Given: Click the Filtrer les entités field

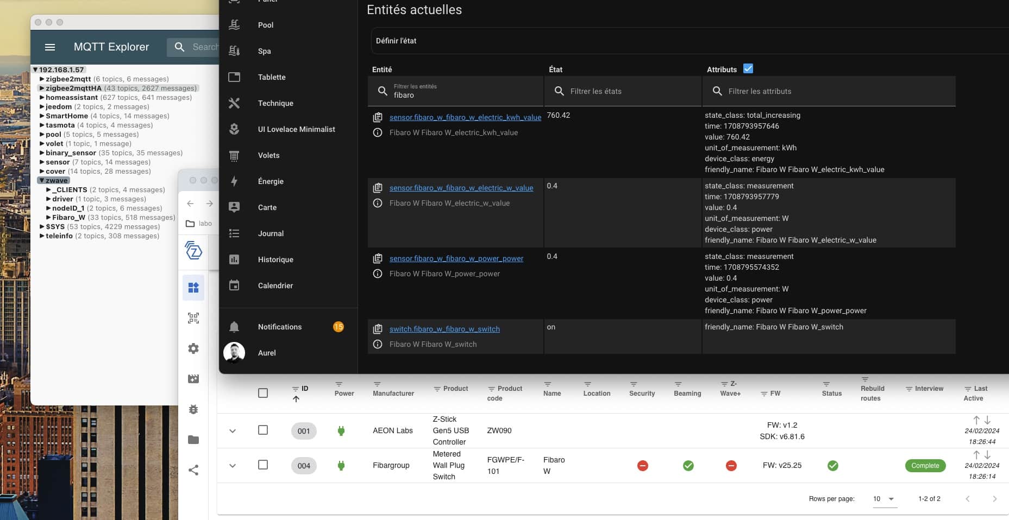Looking at the screenshot, I should [x=455, y=91].
